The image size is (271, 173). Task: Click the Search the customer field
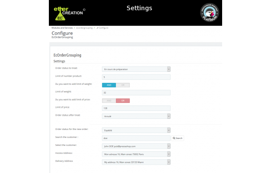136,138
